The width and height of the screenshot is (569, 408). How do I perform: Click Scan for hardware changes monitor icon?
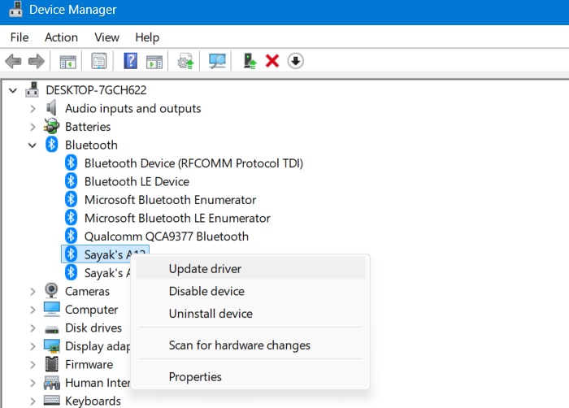(217, 61)
